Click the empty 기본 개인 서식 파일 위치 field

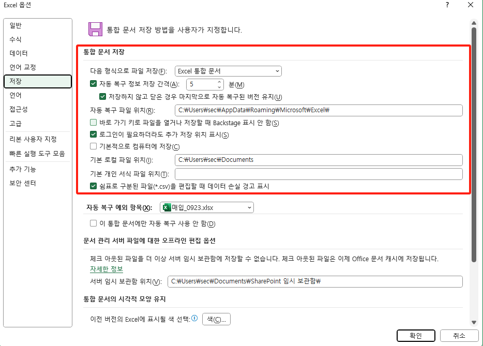click(319, 174)
